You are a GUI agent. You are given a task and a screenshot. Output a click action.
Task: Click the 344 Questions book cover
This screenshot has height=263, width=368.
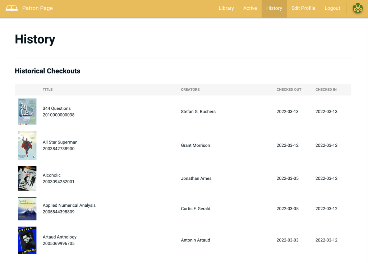click(27, 112)
